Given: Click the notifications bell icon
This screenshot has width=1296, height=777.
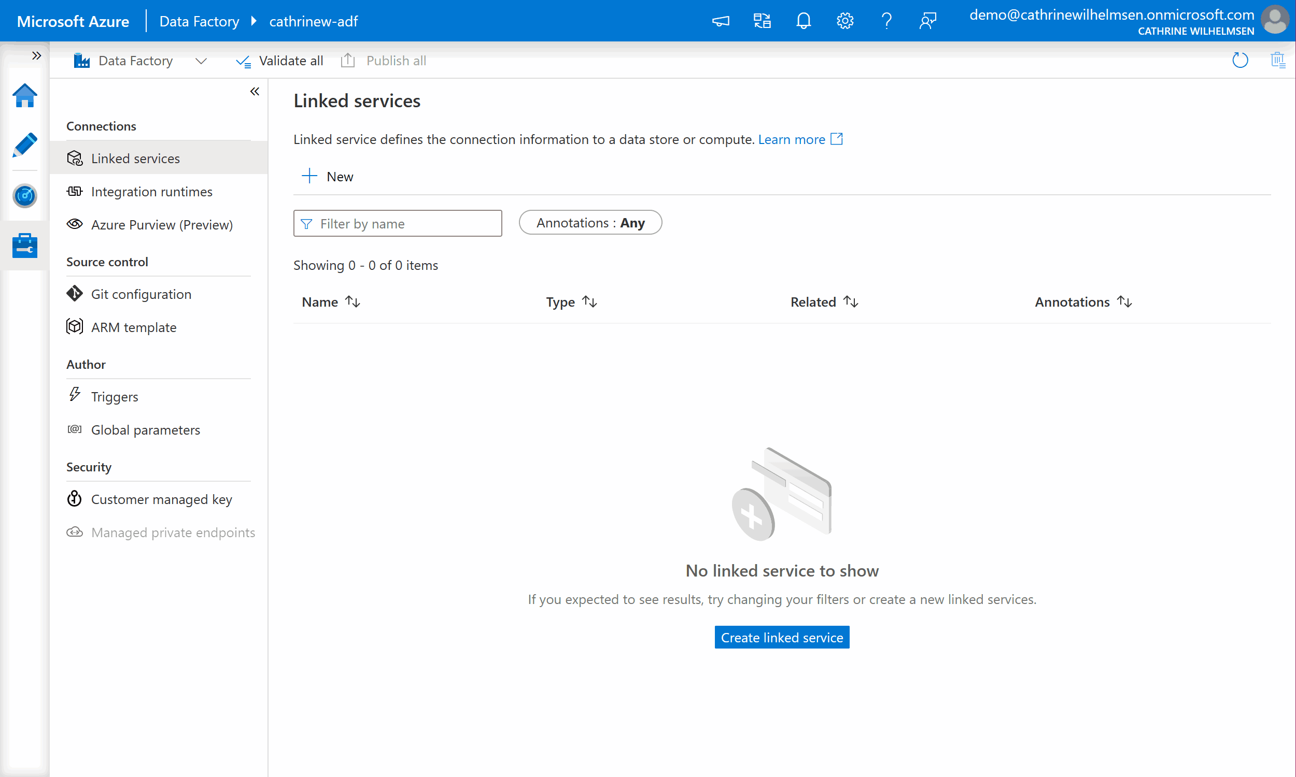Looking at the screenshot, I should pyautogui.click(x=803, y=21).
